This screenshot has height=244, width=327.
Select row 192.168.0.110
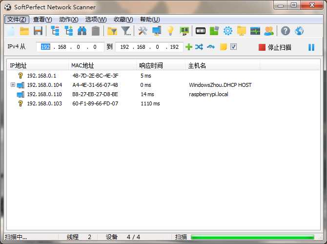tap(163, 94)
